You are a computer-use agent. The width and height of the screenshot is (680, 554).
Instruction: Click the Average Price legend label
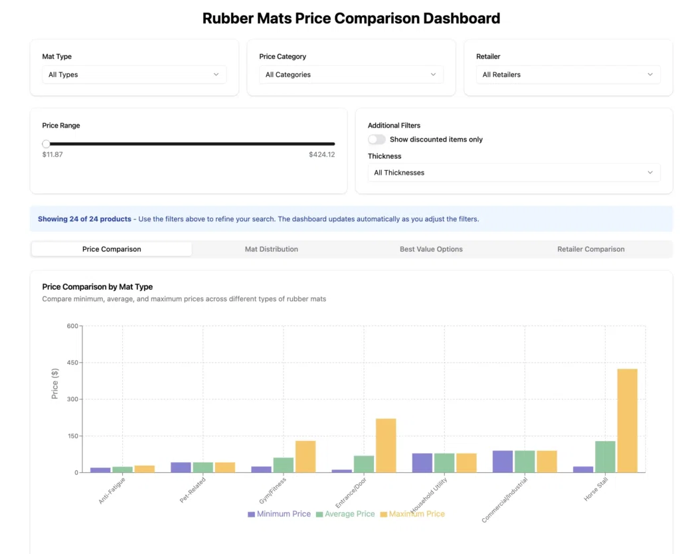click(x=349, y=514)
